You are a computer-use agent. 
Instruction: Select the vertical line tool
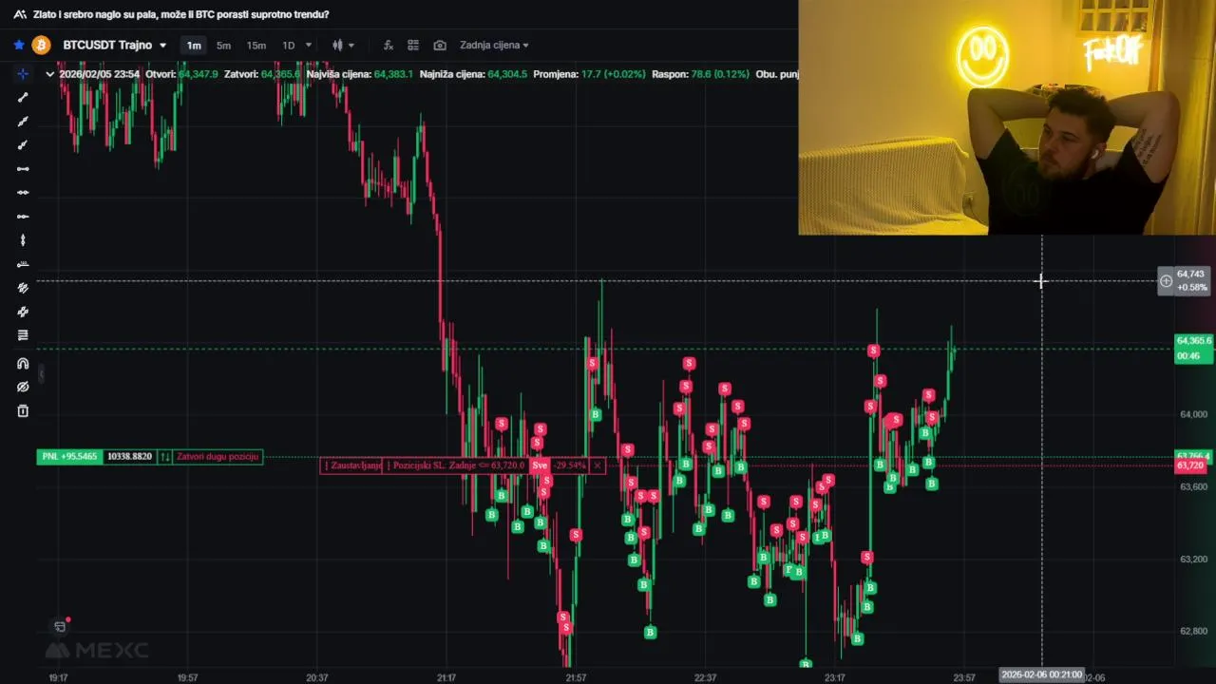(23, 240)
